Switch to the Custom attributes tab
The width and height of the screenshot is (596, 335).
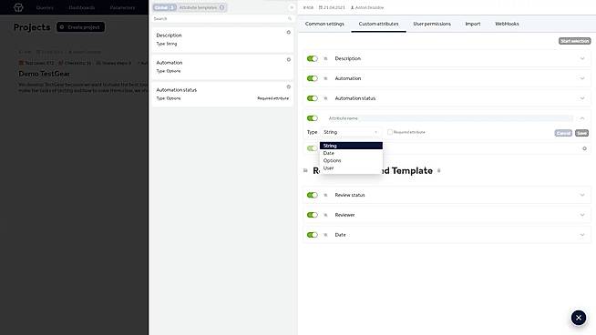pyautogui.click(x=378, y=24)
